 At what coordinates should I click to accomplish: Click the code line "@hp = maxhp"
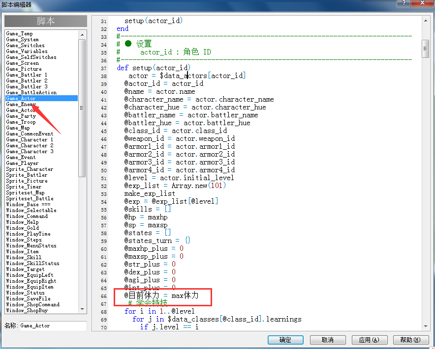click(146, 217)
